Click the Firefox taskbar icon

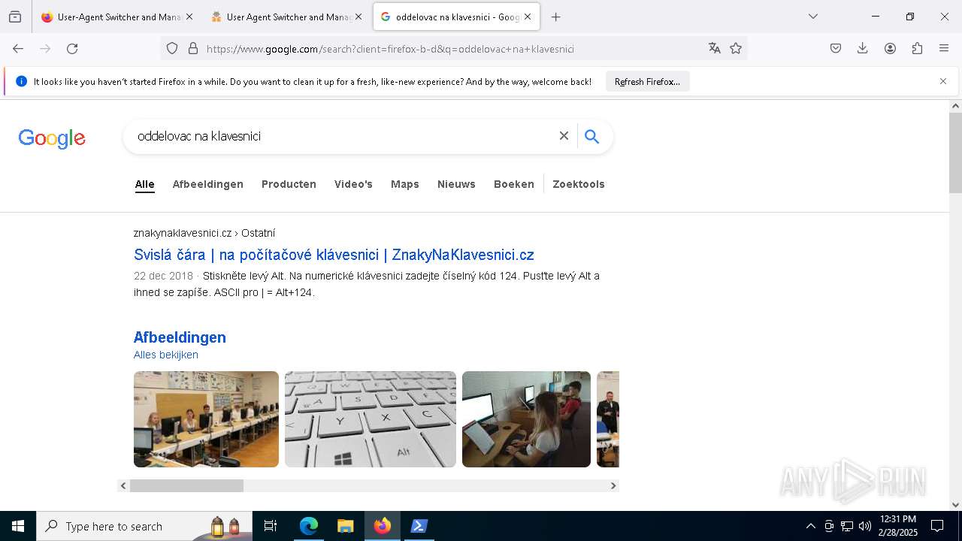click(x=382, y=526)
